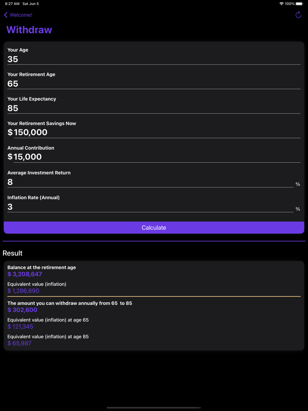Image resolution: width=308 pixels, height=411 pixels.
Task: Tap the back chevron beside Welcome!
Action: point(5,15)
